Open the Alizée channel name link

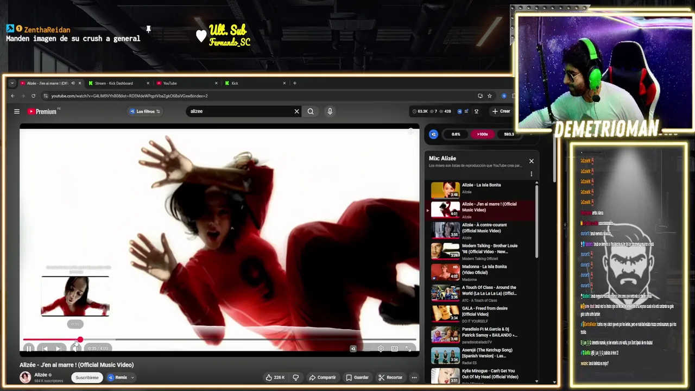click(41, 375)
